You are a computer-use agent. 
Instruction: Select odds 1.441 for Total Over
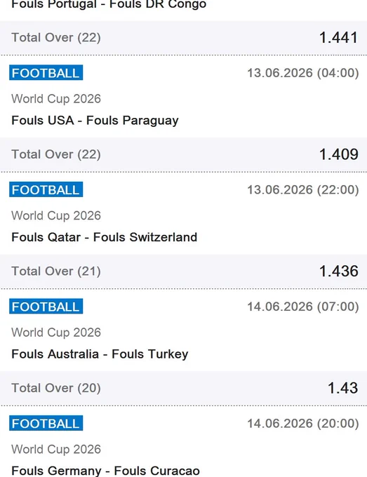tap(338, 38)
